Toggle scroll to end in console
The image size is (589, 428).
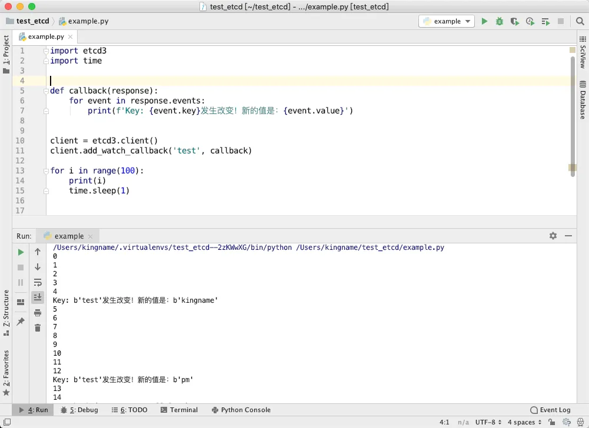pyautogui.click(x=38, y=297)
